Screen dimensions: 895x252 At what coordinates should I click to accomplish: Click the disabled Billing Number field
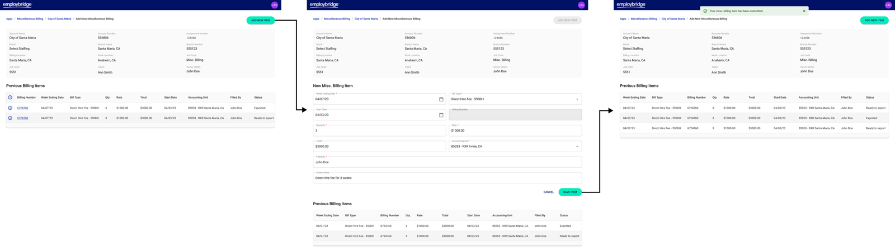(515, 115)
